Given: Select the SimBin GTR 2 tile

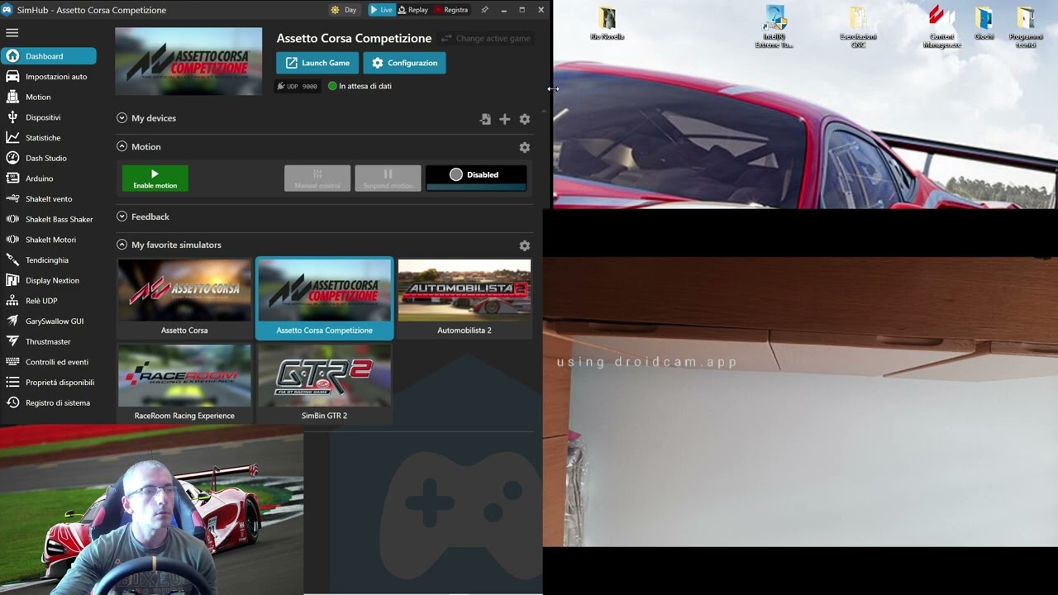Looking at the screenshot, I should click(324, 383).
